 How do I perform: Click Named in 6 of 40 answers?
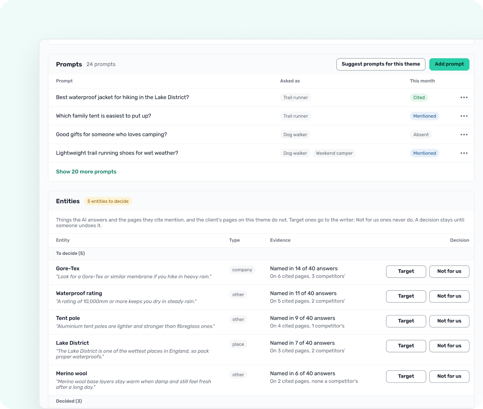pos(303,374)
